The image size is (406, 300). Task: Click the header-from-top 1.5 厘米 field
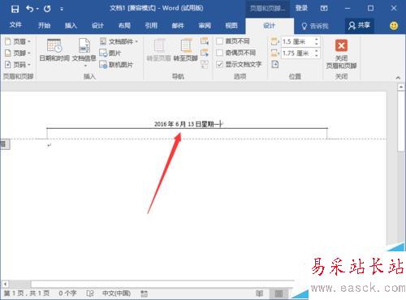click(x=296, y=41)
